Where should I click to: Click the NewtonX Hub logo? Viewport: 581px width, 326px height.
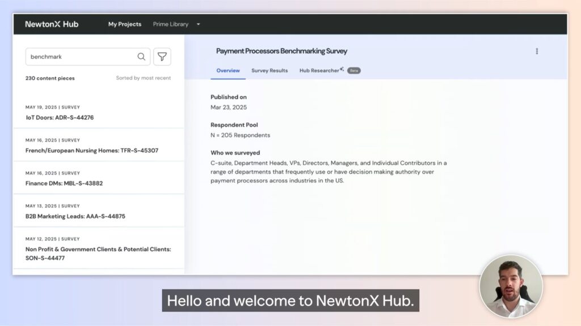click(x=52, y=24)
